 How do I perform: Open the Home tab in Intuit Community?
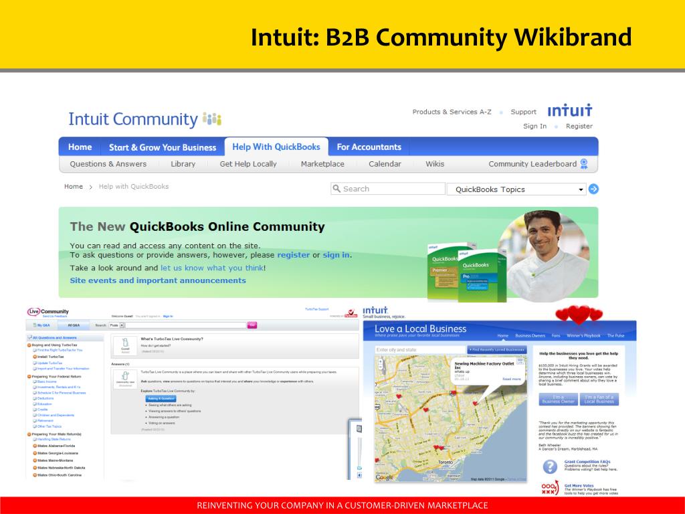(80, 147)
